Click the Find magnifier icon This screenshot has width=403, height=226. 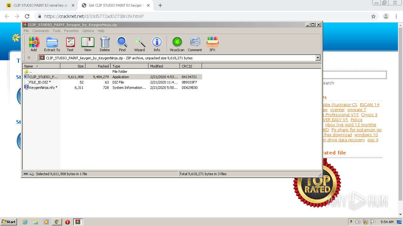tap(122, 44)
